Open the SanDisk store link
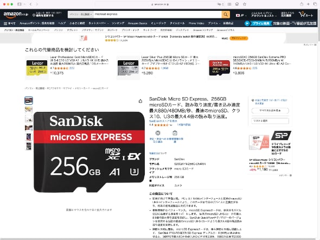 coord(163,121)
